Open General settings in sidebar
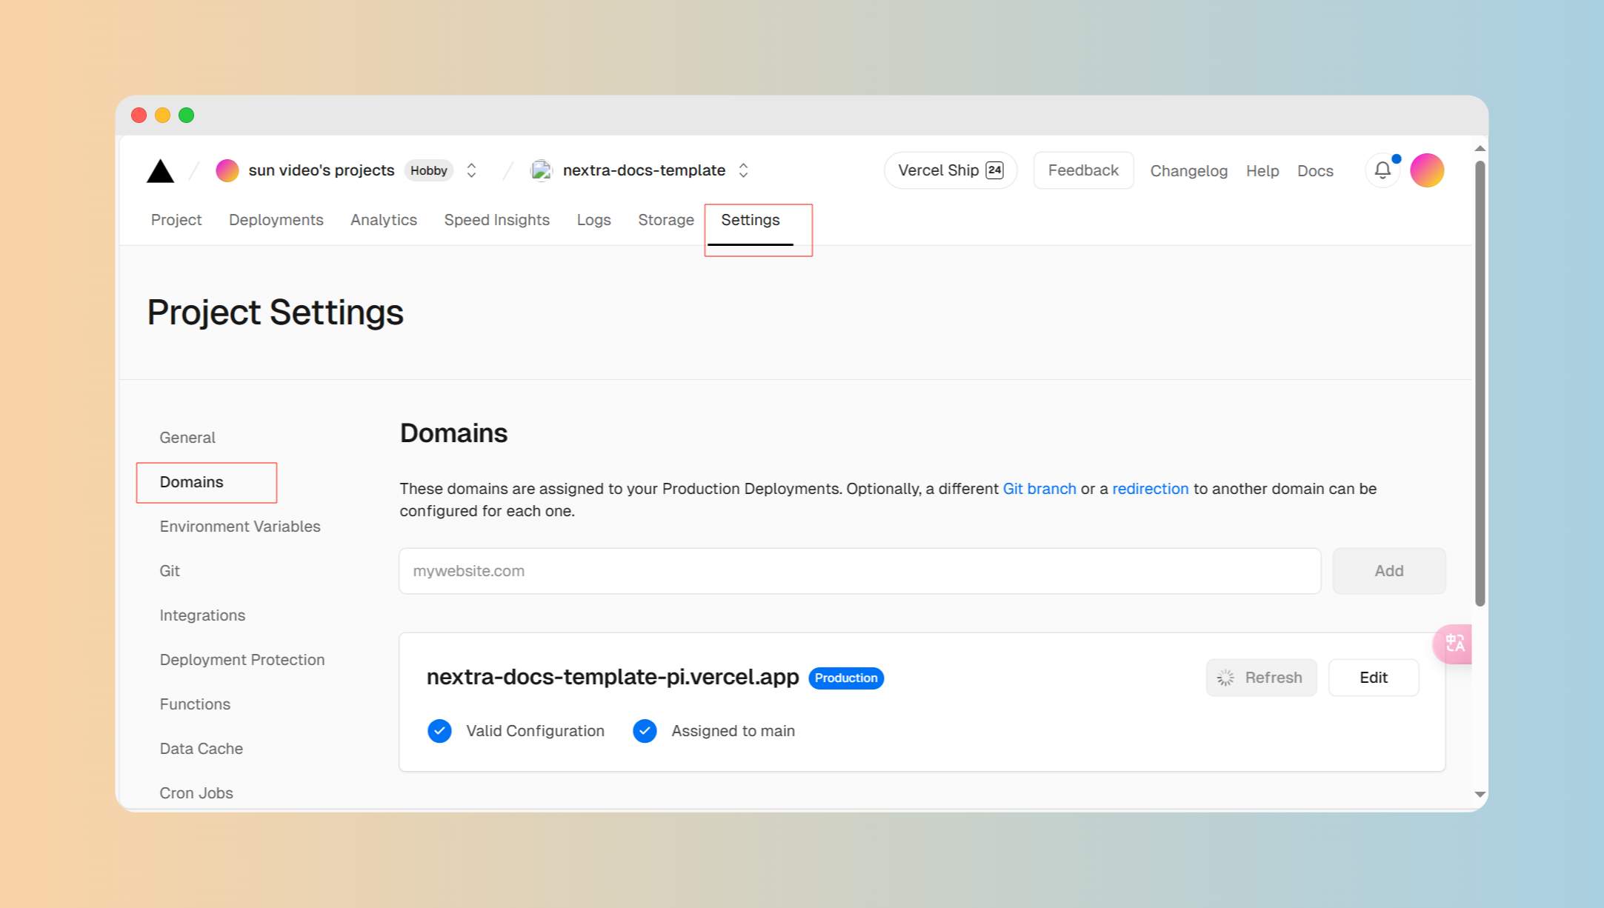The image size is (1604, 908). pos(187,438)
